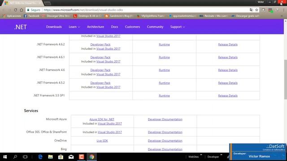Viewport: 287px width, 161px height.
Task: Open Runtime link for .NET Framework 4.6.2
Action: coord(164,45)
